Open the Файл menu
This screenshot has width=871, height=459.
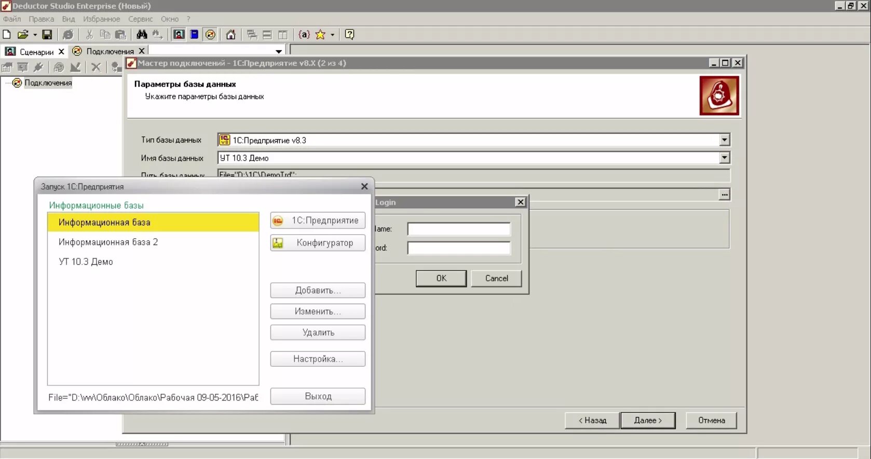pos(12,19)
